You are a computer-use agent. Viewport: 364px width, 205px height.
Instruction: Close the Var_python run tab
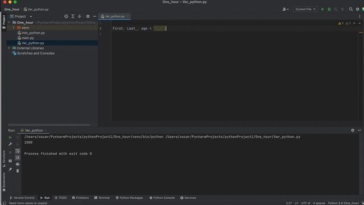tap(45, 130)
